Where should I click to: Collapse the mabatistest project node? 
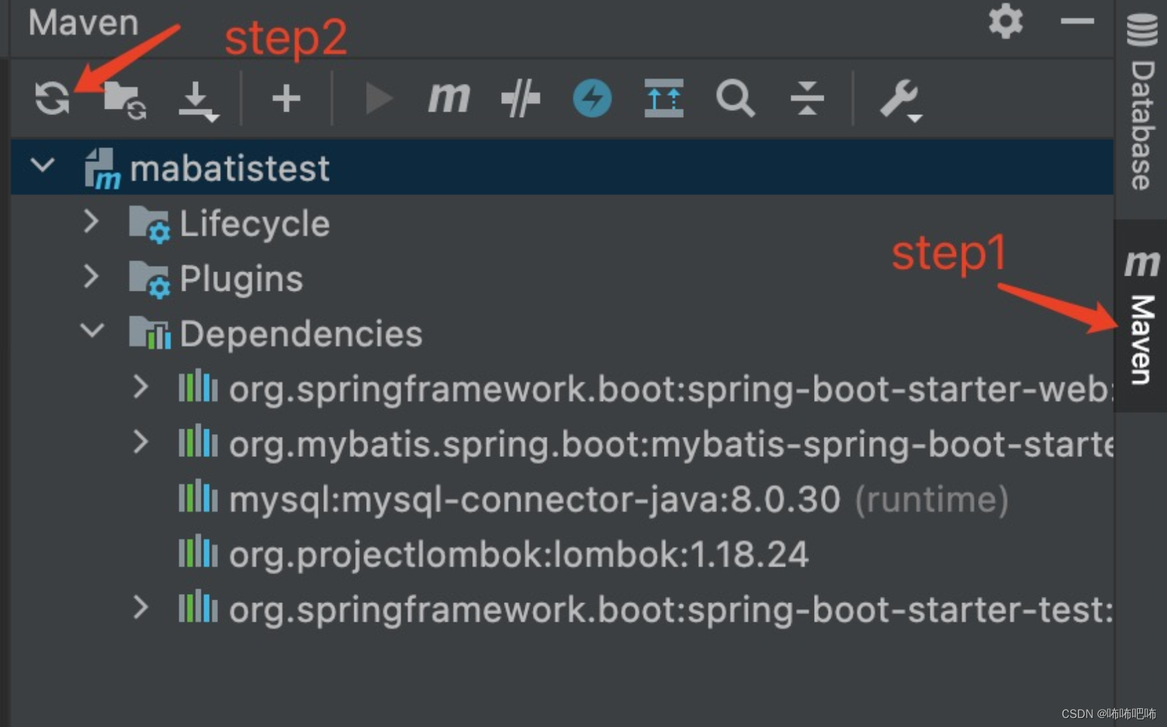point(43,165)
